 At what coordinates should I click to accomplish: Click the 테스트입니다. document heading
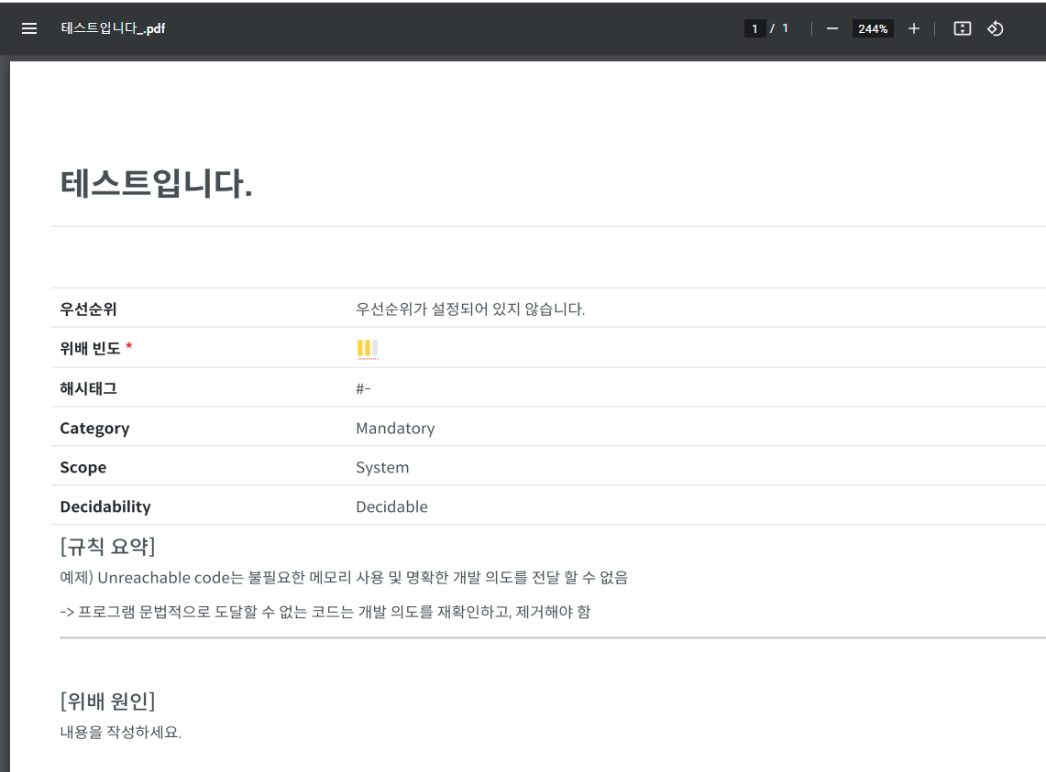tap(157, 184)
